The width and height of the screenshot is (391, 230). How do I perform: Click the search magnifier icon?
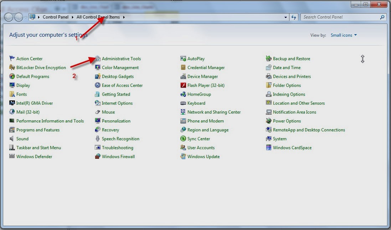[382, 17]
